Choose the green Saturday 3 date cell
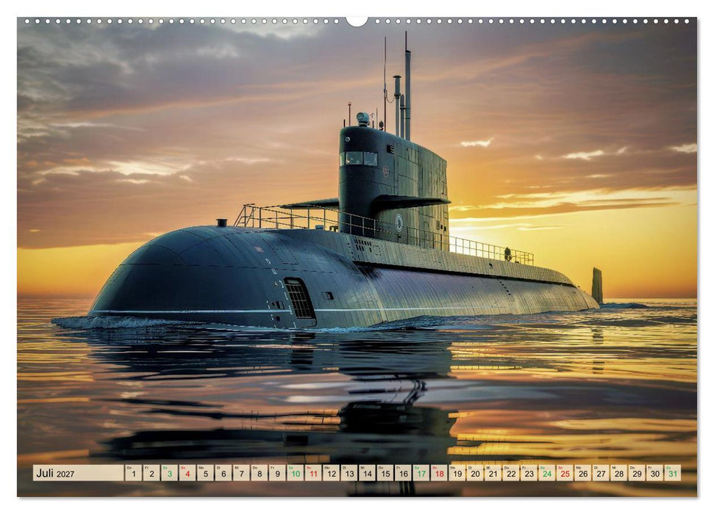The image size is (714, 514). pyautogui.click(x=169, y=473)
